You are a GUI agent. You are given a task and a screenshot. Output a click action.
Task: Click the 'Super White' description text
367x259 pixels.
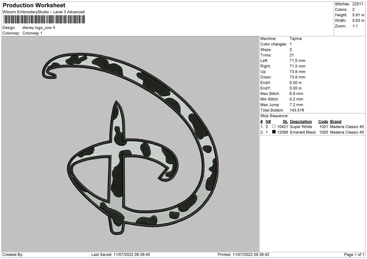(x=301, y=126)
